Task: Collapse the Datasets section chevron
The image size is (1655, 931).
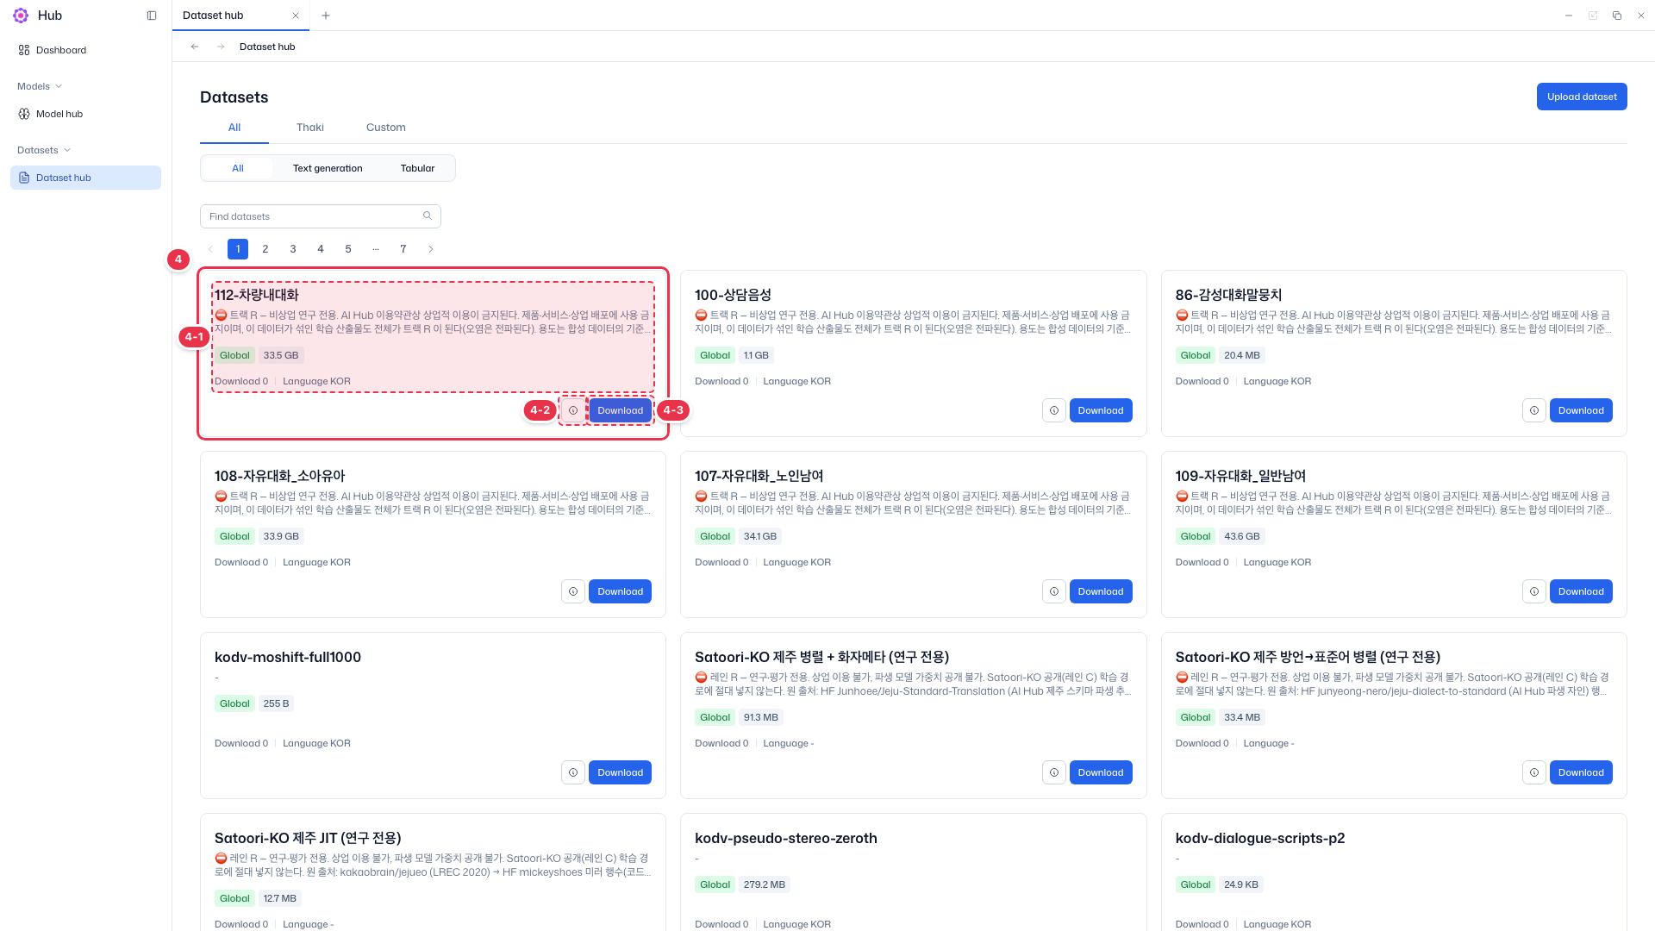Action: tap(67, 150)
